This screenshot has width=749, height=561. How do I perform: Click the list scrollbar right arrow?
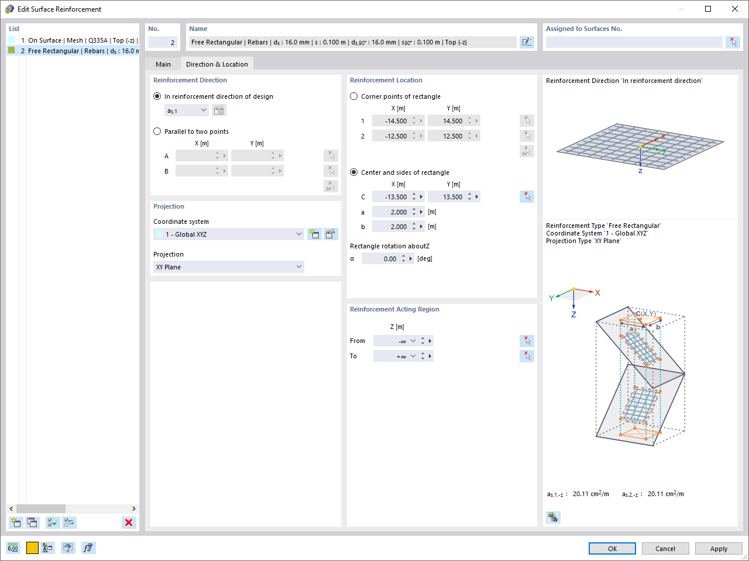(x=134, y=509)
